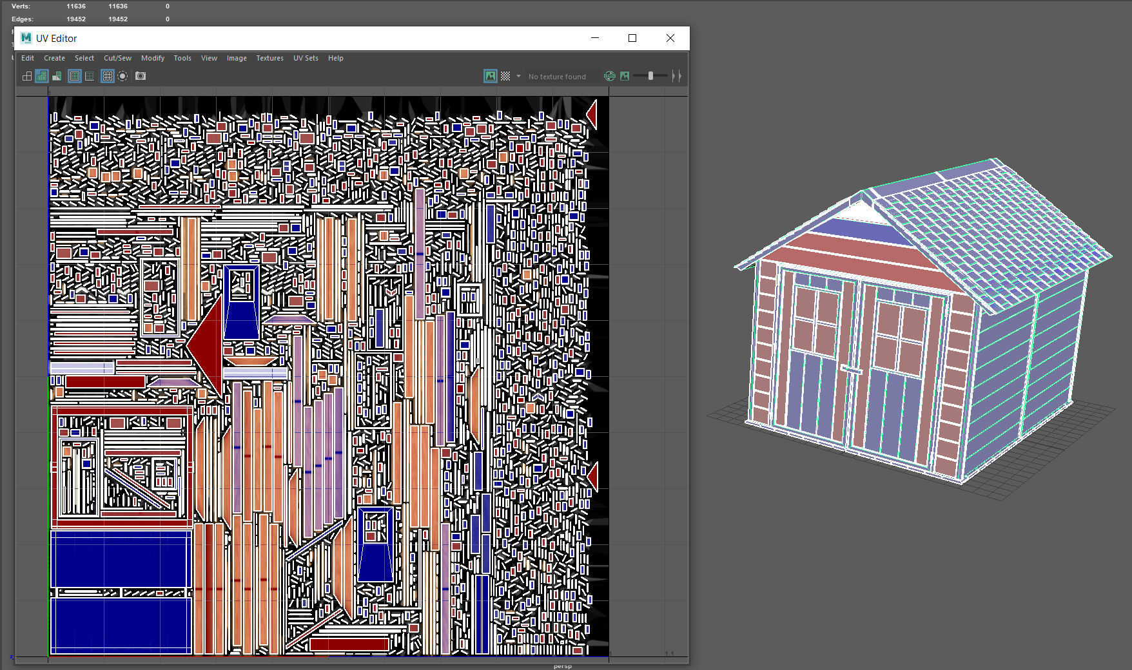
Task: Expand the toolbar overflow arrows
Action: pyautogui.click(x=676, y=76)
